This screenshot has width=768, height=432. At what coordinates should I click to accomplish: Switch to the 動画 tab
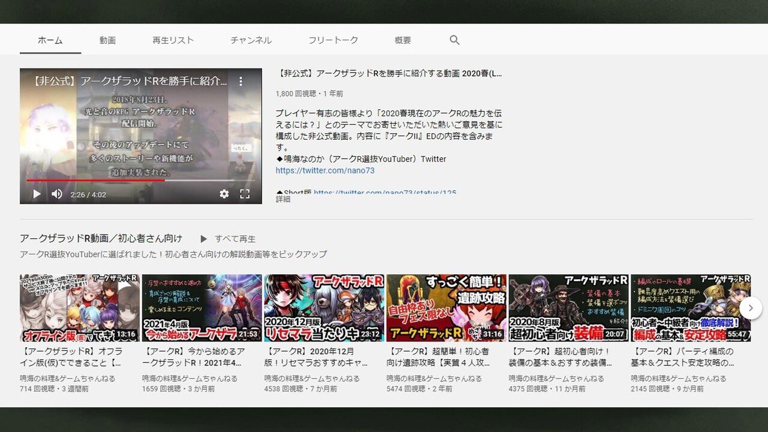[108, 40]
